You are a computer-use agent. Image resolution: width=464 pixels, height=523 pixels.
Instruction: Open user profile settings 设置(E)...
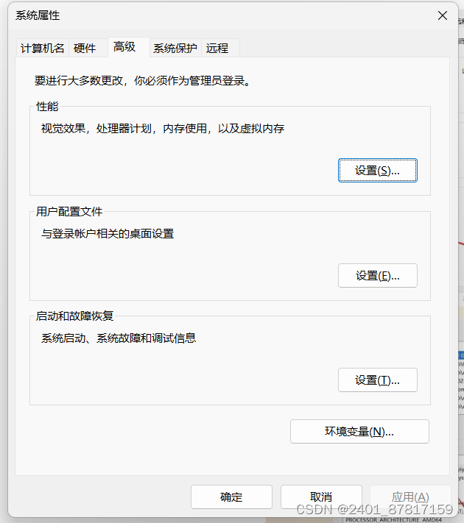click(x=378, y=276)
